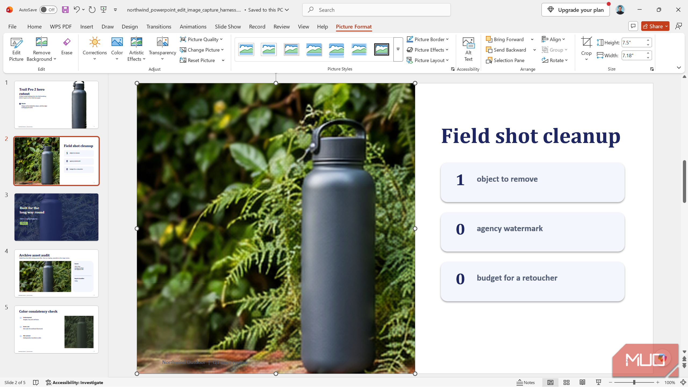Click Upgrade your plan button
688x387 pixels.
(x=575, y=10)
